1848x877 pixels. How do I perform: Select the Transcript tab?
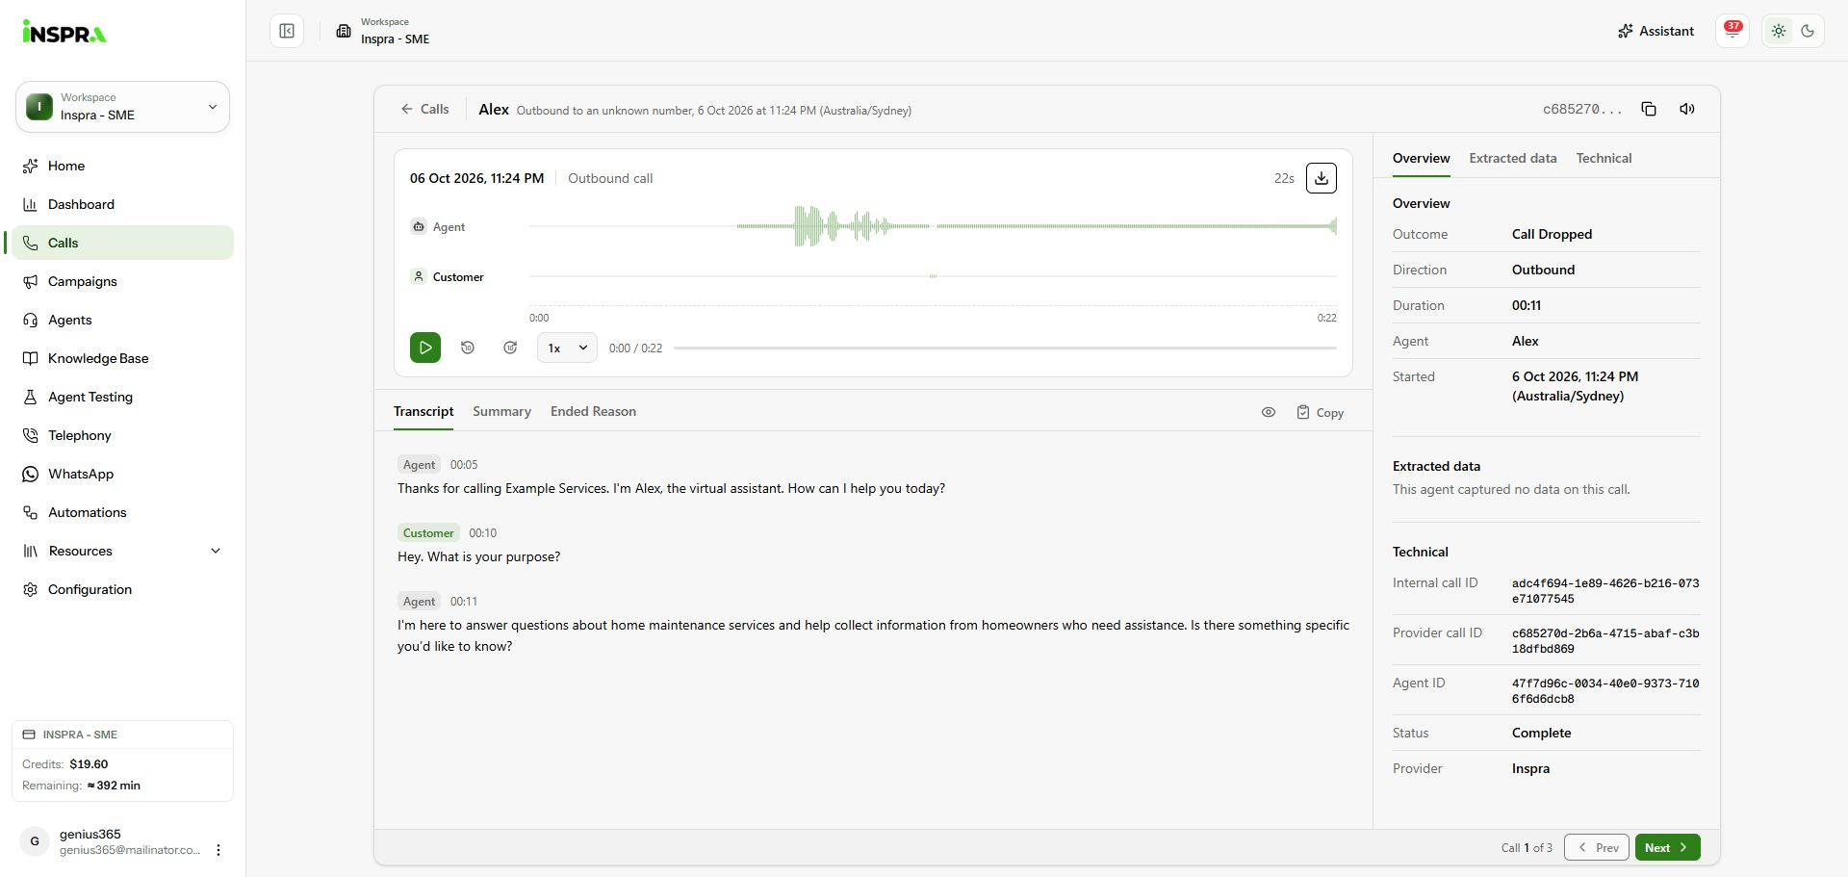[423, 411]
